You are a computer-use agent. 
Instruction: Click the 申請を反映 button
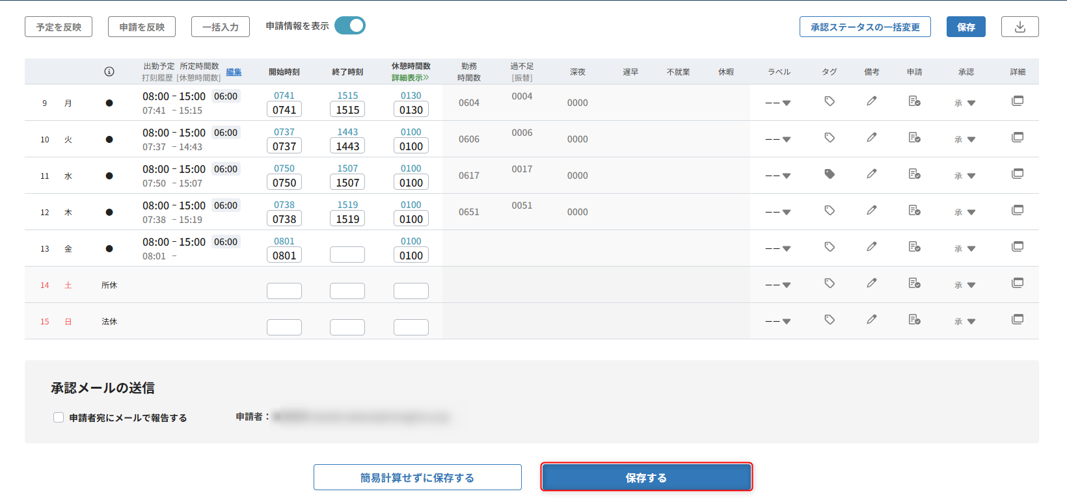(x=142, y=27)
